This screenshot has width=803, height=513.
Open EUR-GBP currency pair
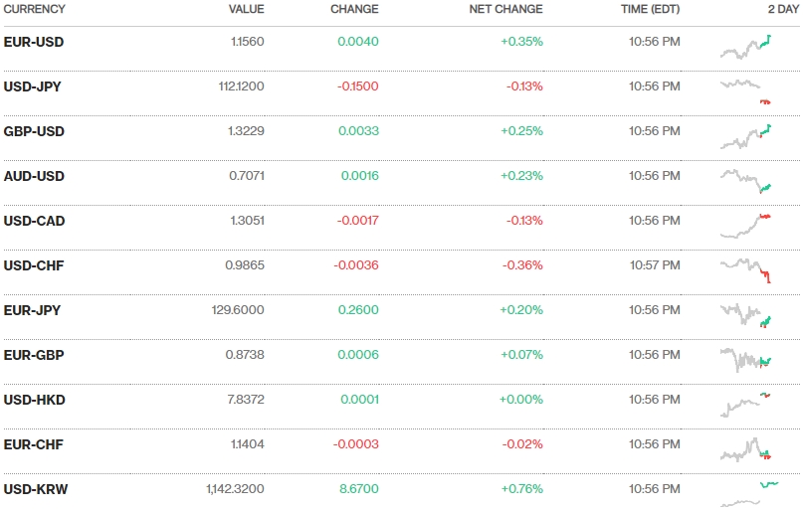[34, 355]
